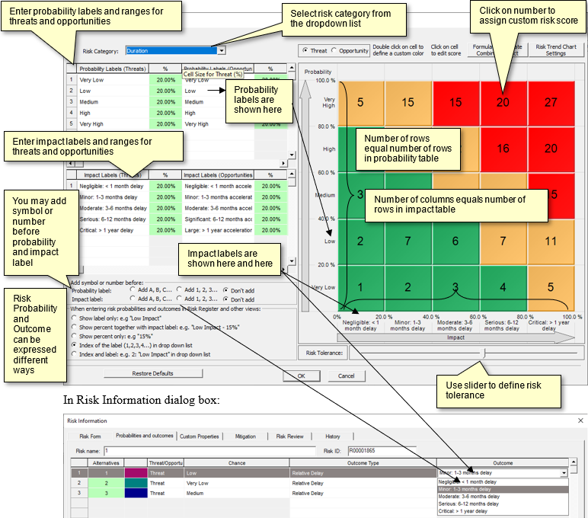The width and height of the screenshot is (588, 518).
Task: Select Don't add for Impact label
Action: click(x=225, y=299)
